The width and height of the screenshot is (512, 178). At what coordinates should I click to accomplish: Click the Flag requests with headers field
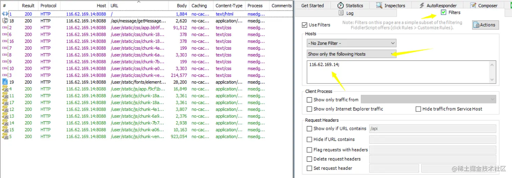(x=432, y=150)
